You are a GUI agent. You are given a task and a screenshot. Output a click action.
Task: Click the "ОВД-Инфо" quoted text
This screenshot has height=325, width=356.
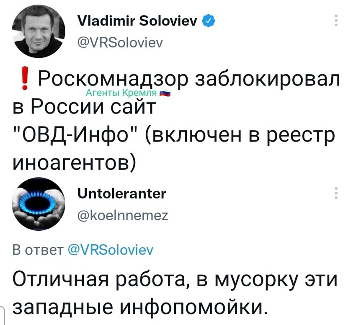[75, 135]
